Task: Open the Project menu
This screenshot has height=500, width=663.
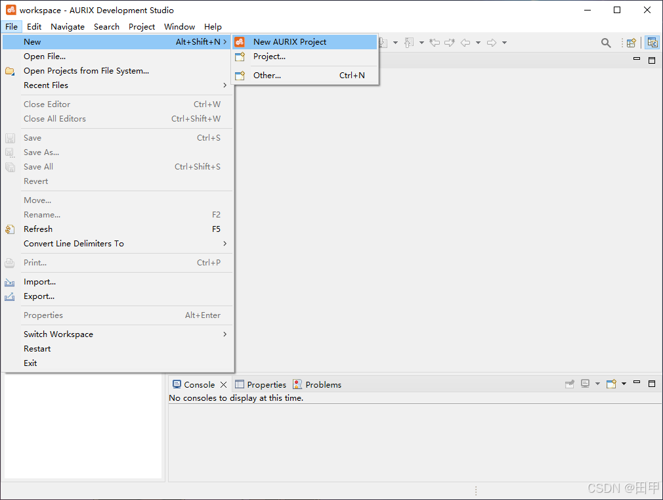Action: [142, 27]
